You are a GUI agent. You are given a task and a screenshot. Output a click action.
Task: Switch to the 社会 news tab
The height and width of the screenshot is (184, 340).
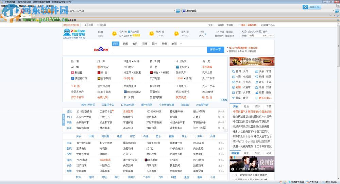click(x=246, y=106)
